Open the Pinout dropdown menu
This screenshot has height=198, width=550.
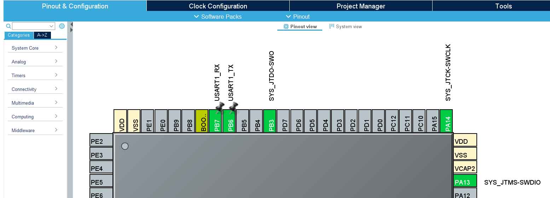click(297, 17)
